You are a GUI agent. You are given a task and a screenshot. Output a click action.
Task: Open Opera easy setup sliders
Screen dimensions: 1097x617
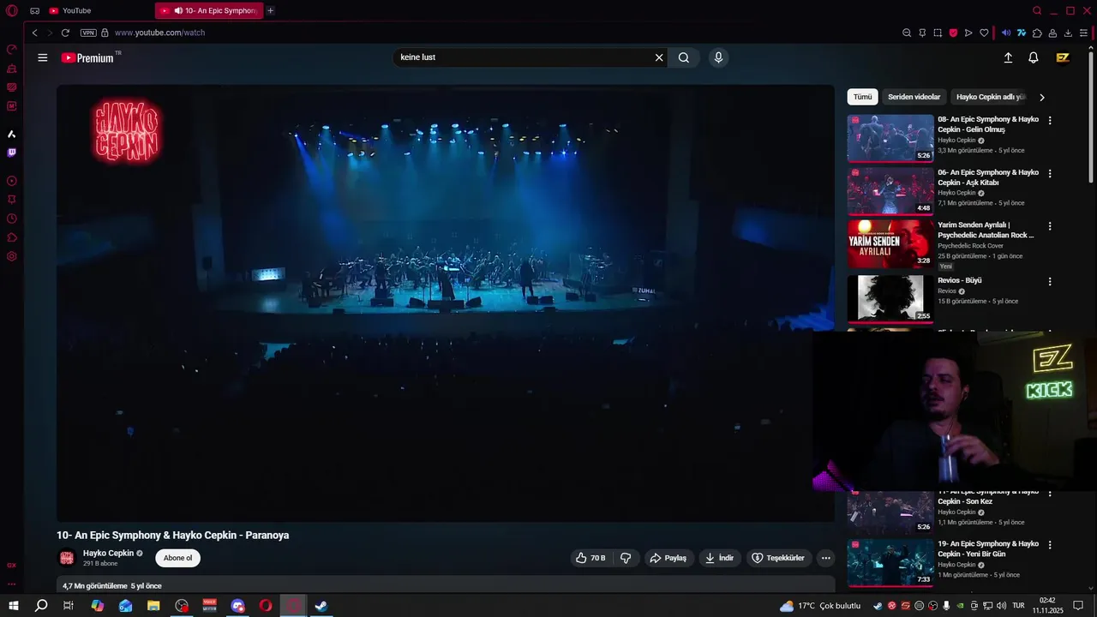point(1083,33)
